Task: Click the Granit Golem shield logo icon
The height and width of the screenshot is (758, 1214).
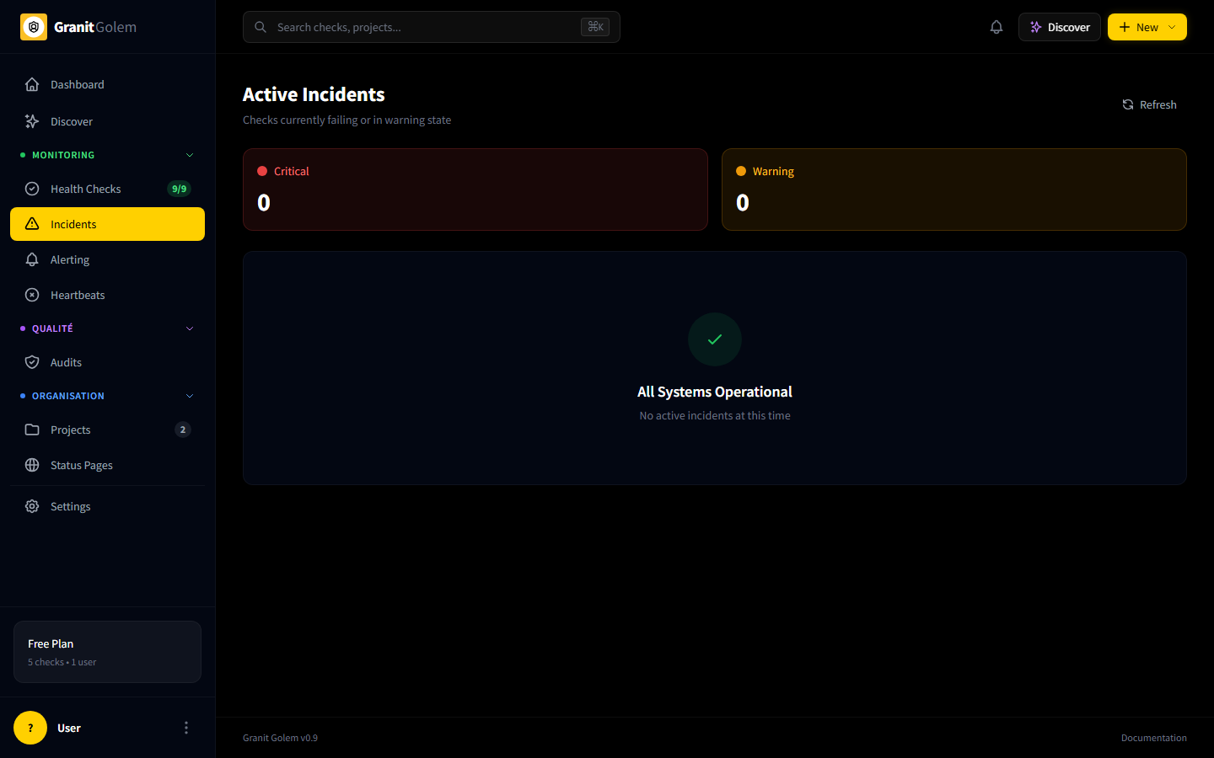Action: [34, 27]
